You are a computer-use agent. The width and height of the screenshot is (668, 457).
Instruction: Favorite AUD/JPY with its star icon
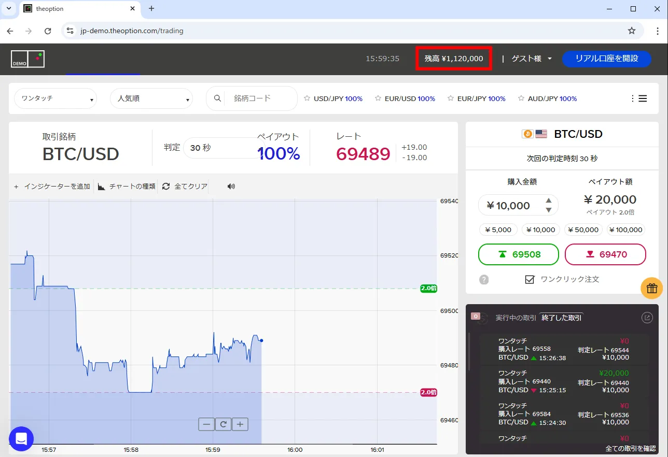pos(521,98)
